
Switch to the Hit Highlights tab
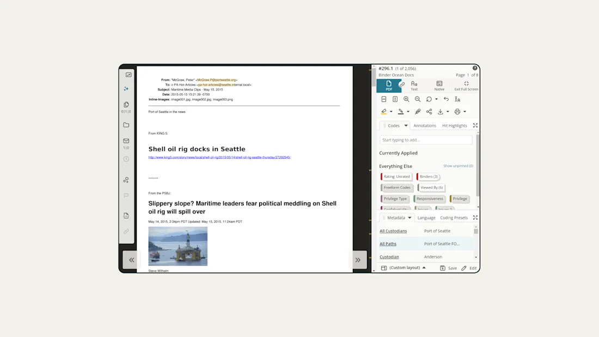coord(454,126)
